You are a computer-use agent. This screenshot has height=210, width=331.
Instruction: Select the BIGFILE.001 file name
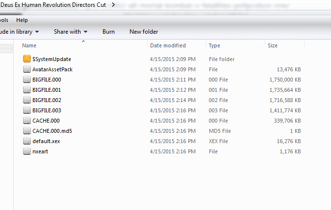(x=47, y=90)
